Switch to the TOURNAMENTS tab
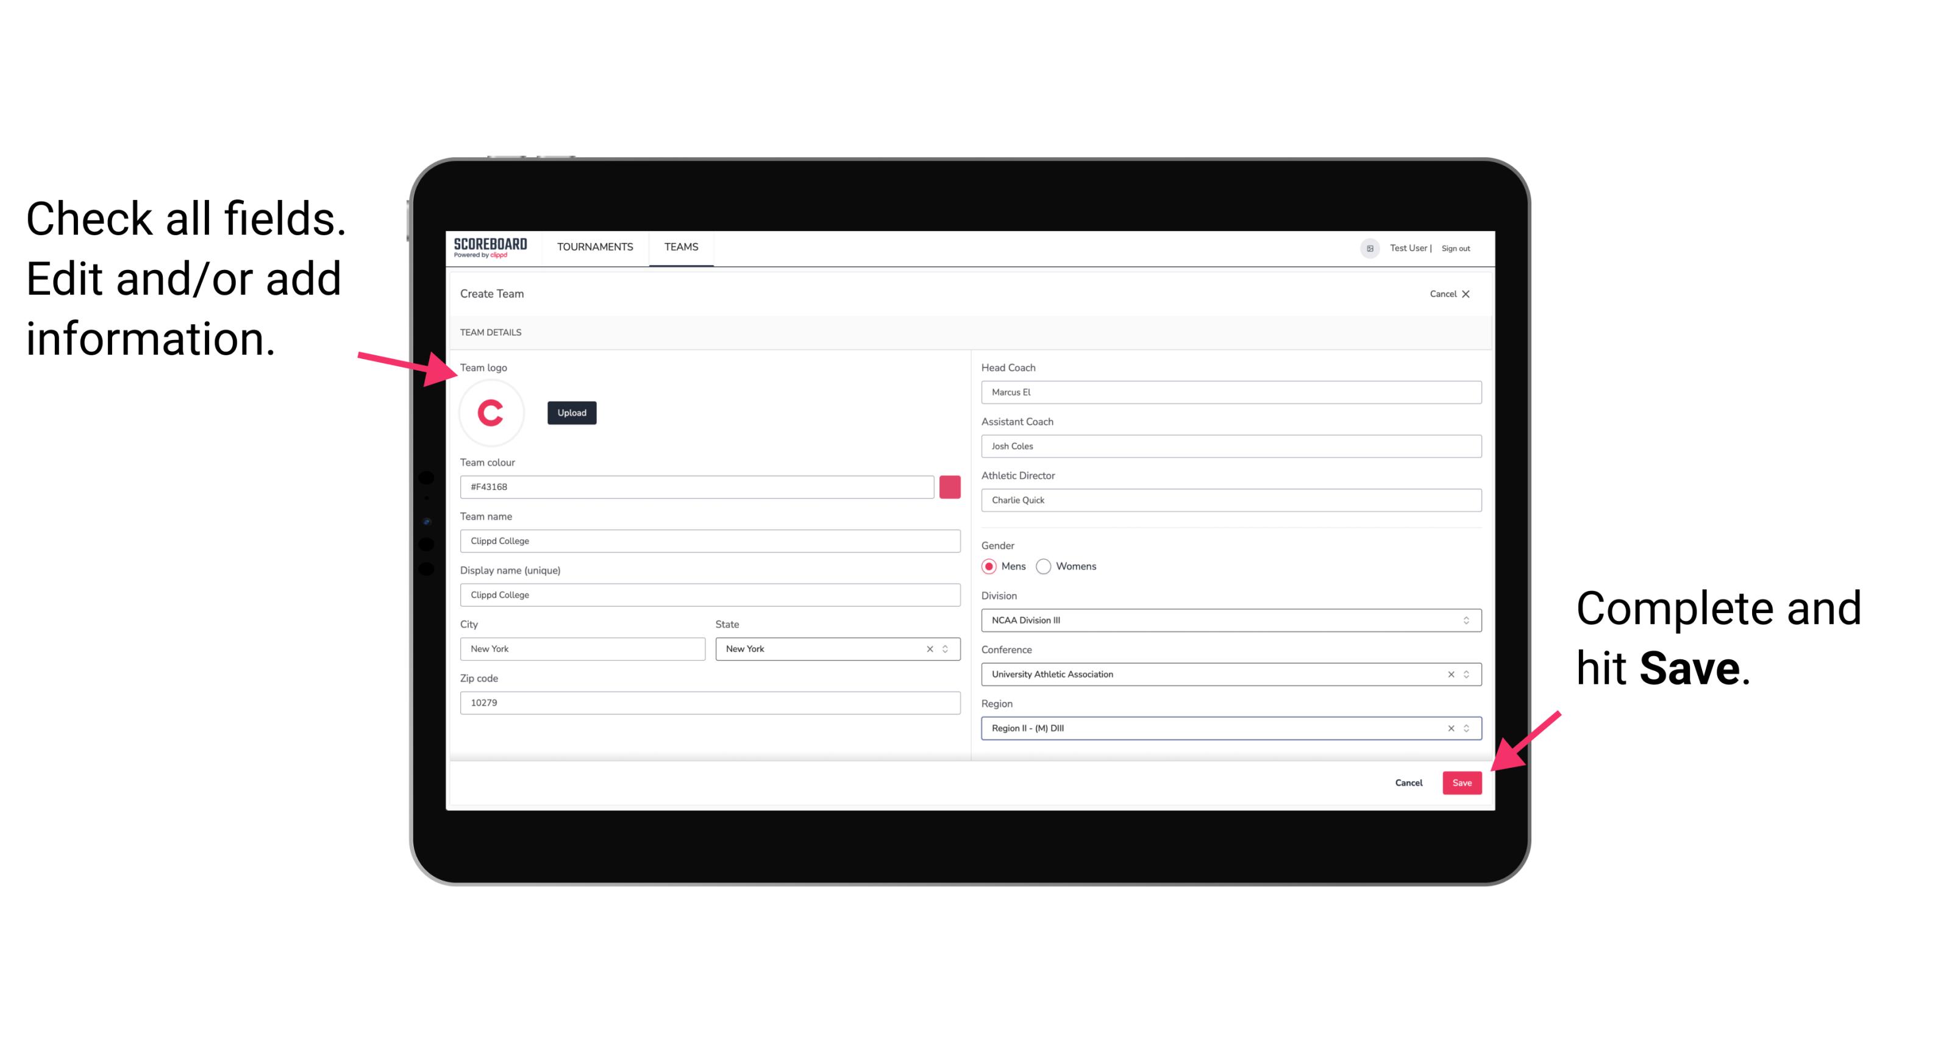 [x=596, y=247]
